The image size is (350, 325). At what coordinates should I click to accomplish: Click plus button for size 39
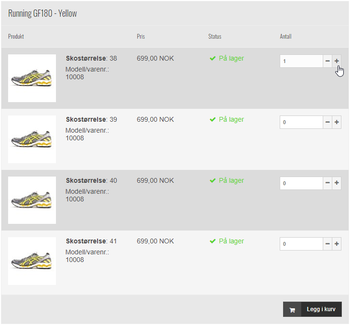(337, 122)
